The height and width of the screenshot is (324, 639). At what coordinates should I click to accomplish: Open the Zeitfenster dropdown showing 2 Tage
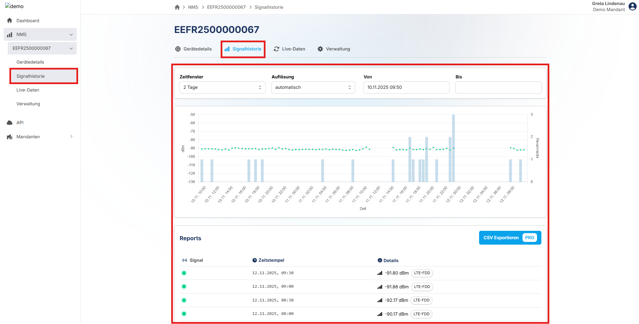tap(222, 87)
